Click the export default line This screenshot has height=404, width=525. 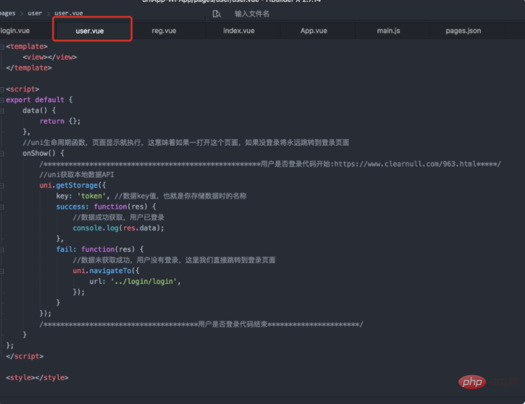click(39, 100)
